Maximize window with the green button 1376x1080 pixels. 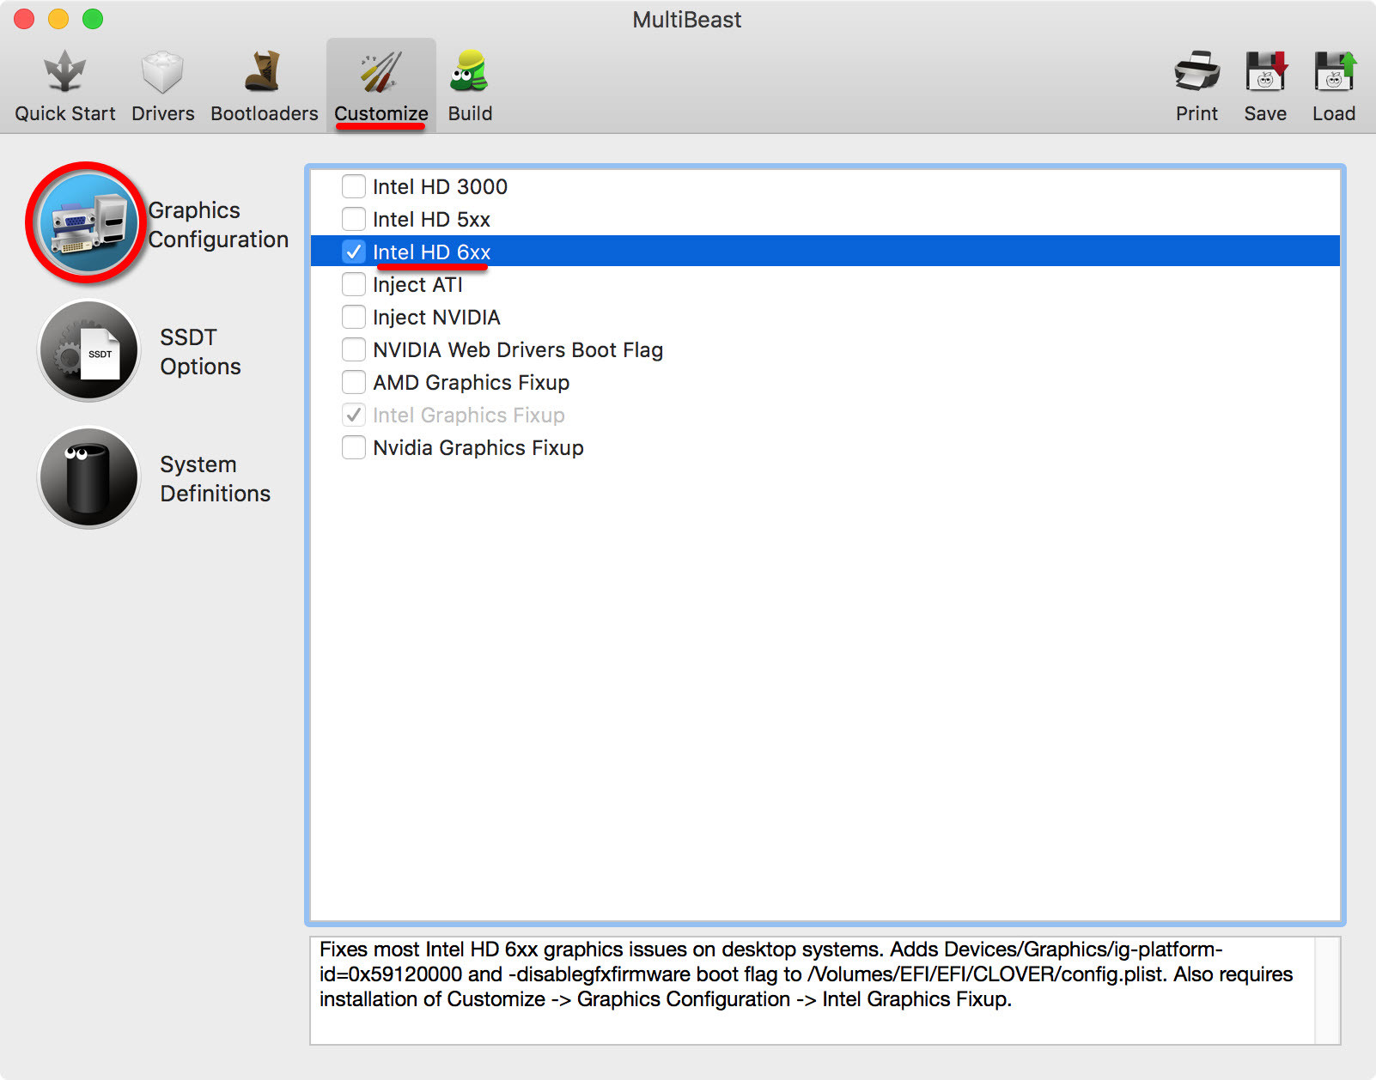point(93,19)
